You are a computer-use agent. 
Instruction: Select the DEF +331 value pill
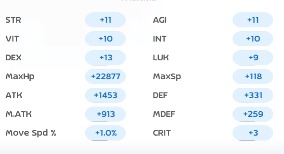[253, 95]
